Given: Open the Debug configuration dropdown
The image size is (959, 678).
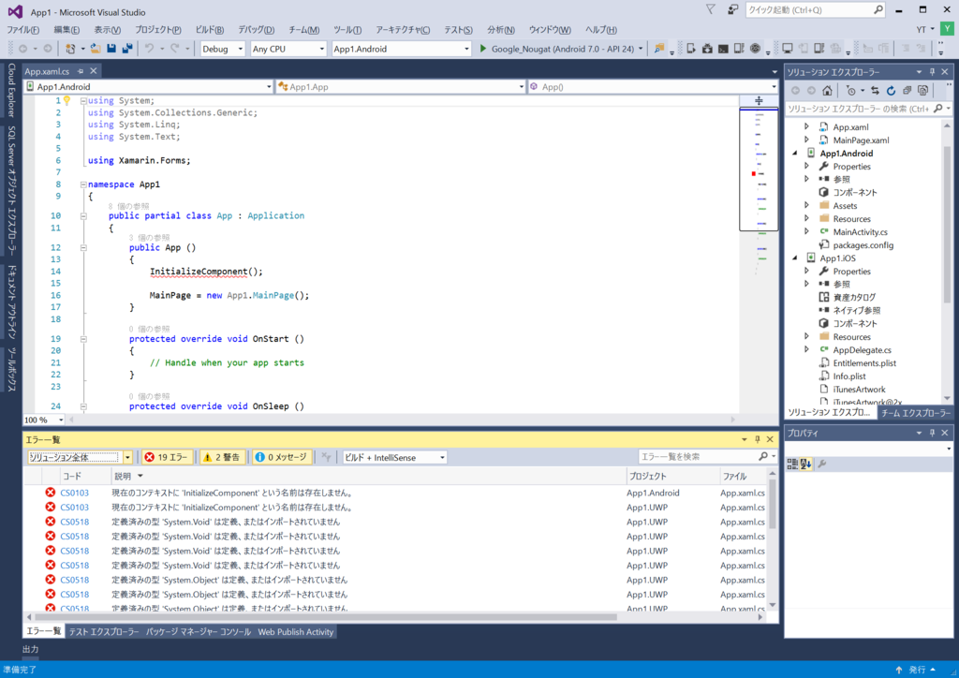Looking at the screenshot, I should pyautogui.click(x=223, y=49).
